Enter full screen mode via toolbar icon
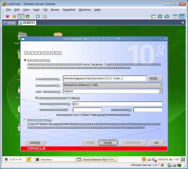 coord(160,17)
